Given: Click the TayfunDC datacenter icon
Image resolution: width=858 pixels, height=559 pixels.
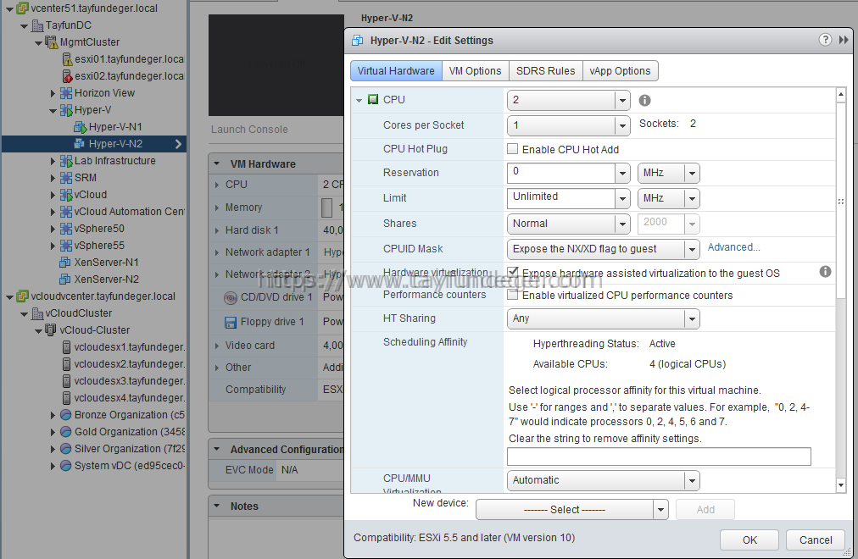Looking at the screenshot, I should click(37, 25).
